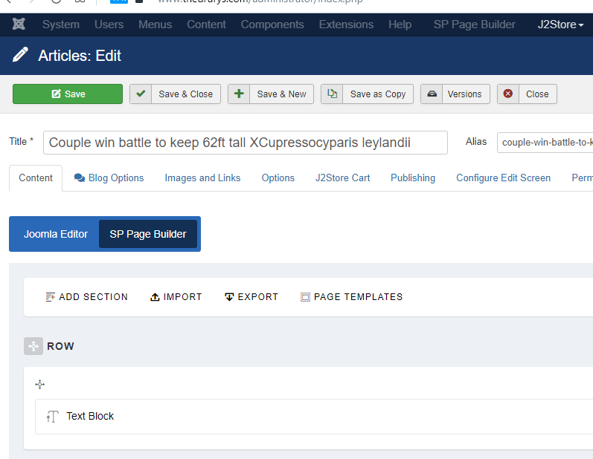Switch to the Blog Options tab
The width and height of the screenshot is (593, 459).
pos(109,178)
